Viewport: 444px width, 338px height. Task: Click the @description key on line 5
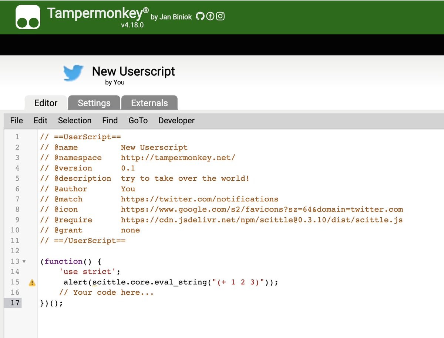83,178
